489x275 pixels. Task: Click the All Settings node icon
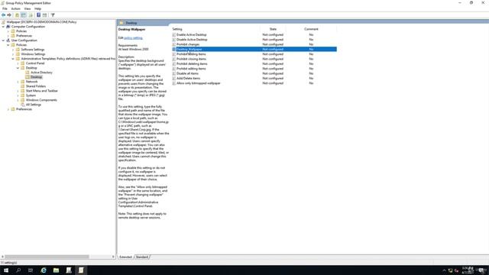pyautogui.click(x=23, y=105)
